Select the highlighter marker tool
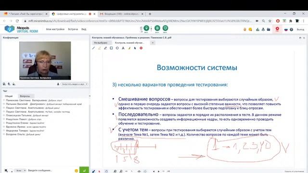Screen dimensions: 308x173 point(100,48)
